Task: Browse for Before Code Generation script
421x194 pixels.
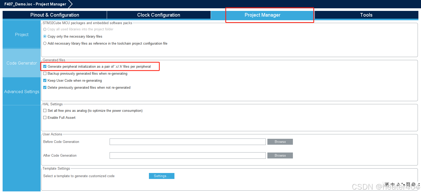Action: coord(280,142)
